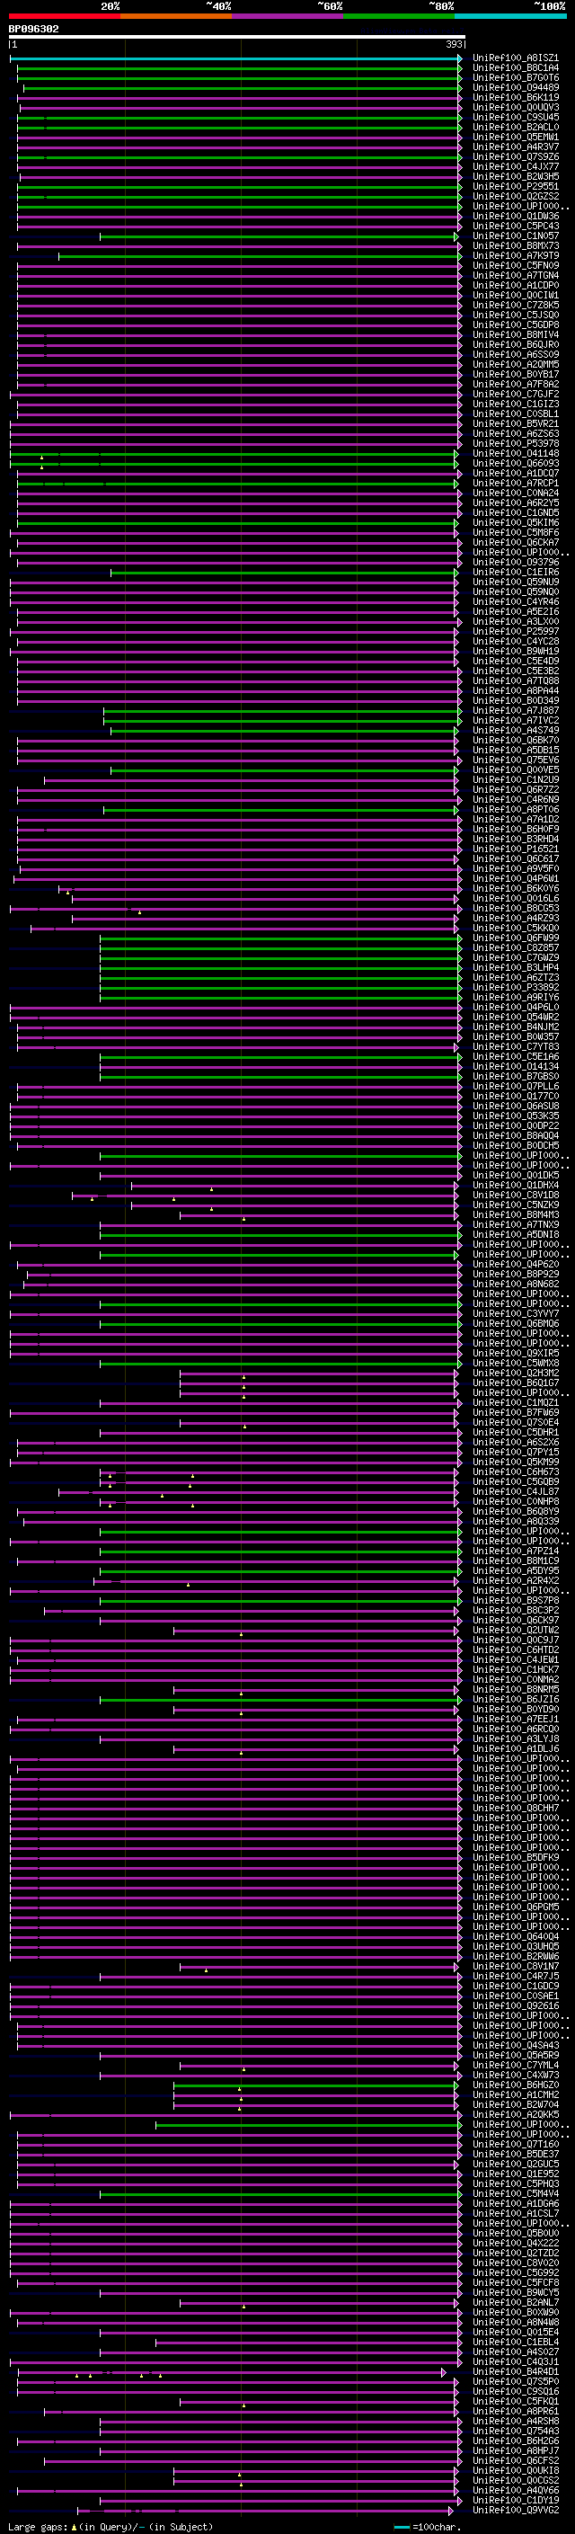Screen dimensions: 575x2534
Task: Select hit label UniRef100_C9SU45
Action: point(516,117)
